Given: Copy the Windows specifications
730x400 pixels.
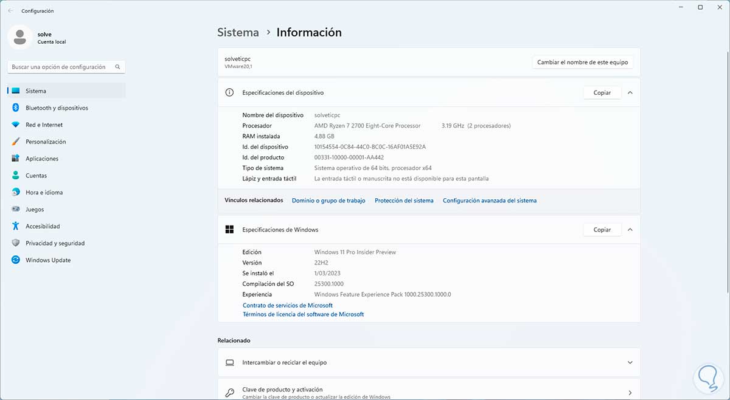Looking at the screenshot, I should click(x=602, y=230).
